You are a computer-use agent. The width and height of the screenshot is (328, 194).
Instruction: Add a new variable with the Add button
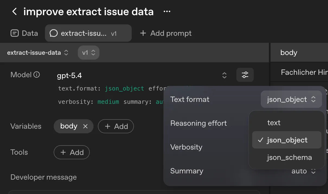[116, 126]
